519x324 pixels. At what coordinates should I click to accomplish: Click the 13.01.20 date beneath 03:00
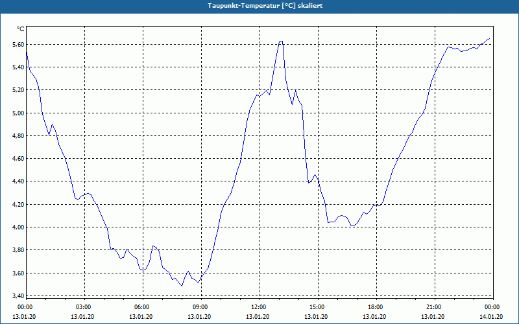point(82,317)
